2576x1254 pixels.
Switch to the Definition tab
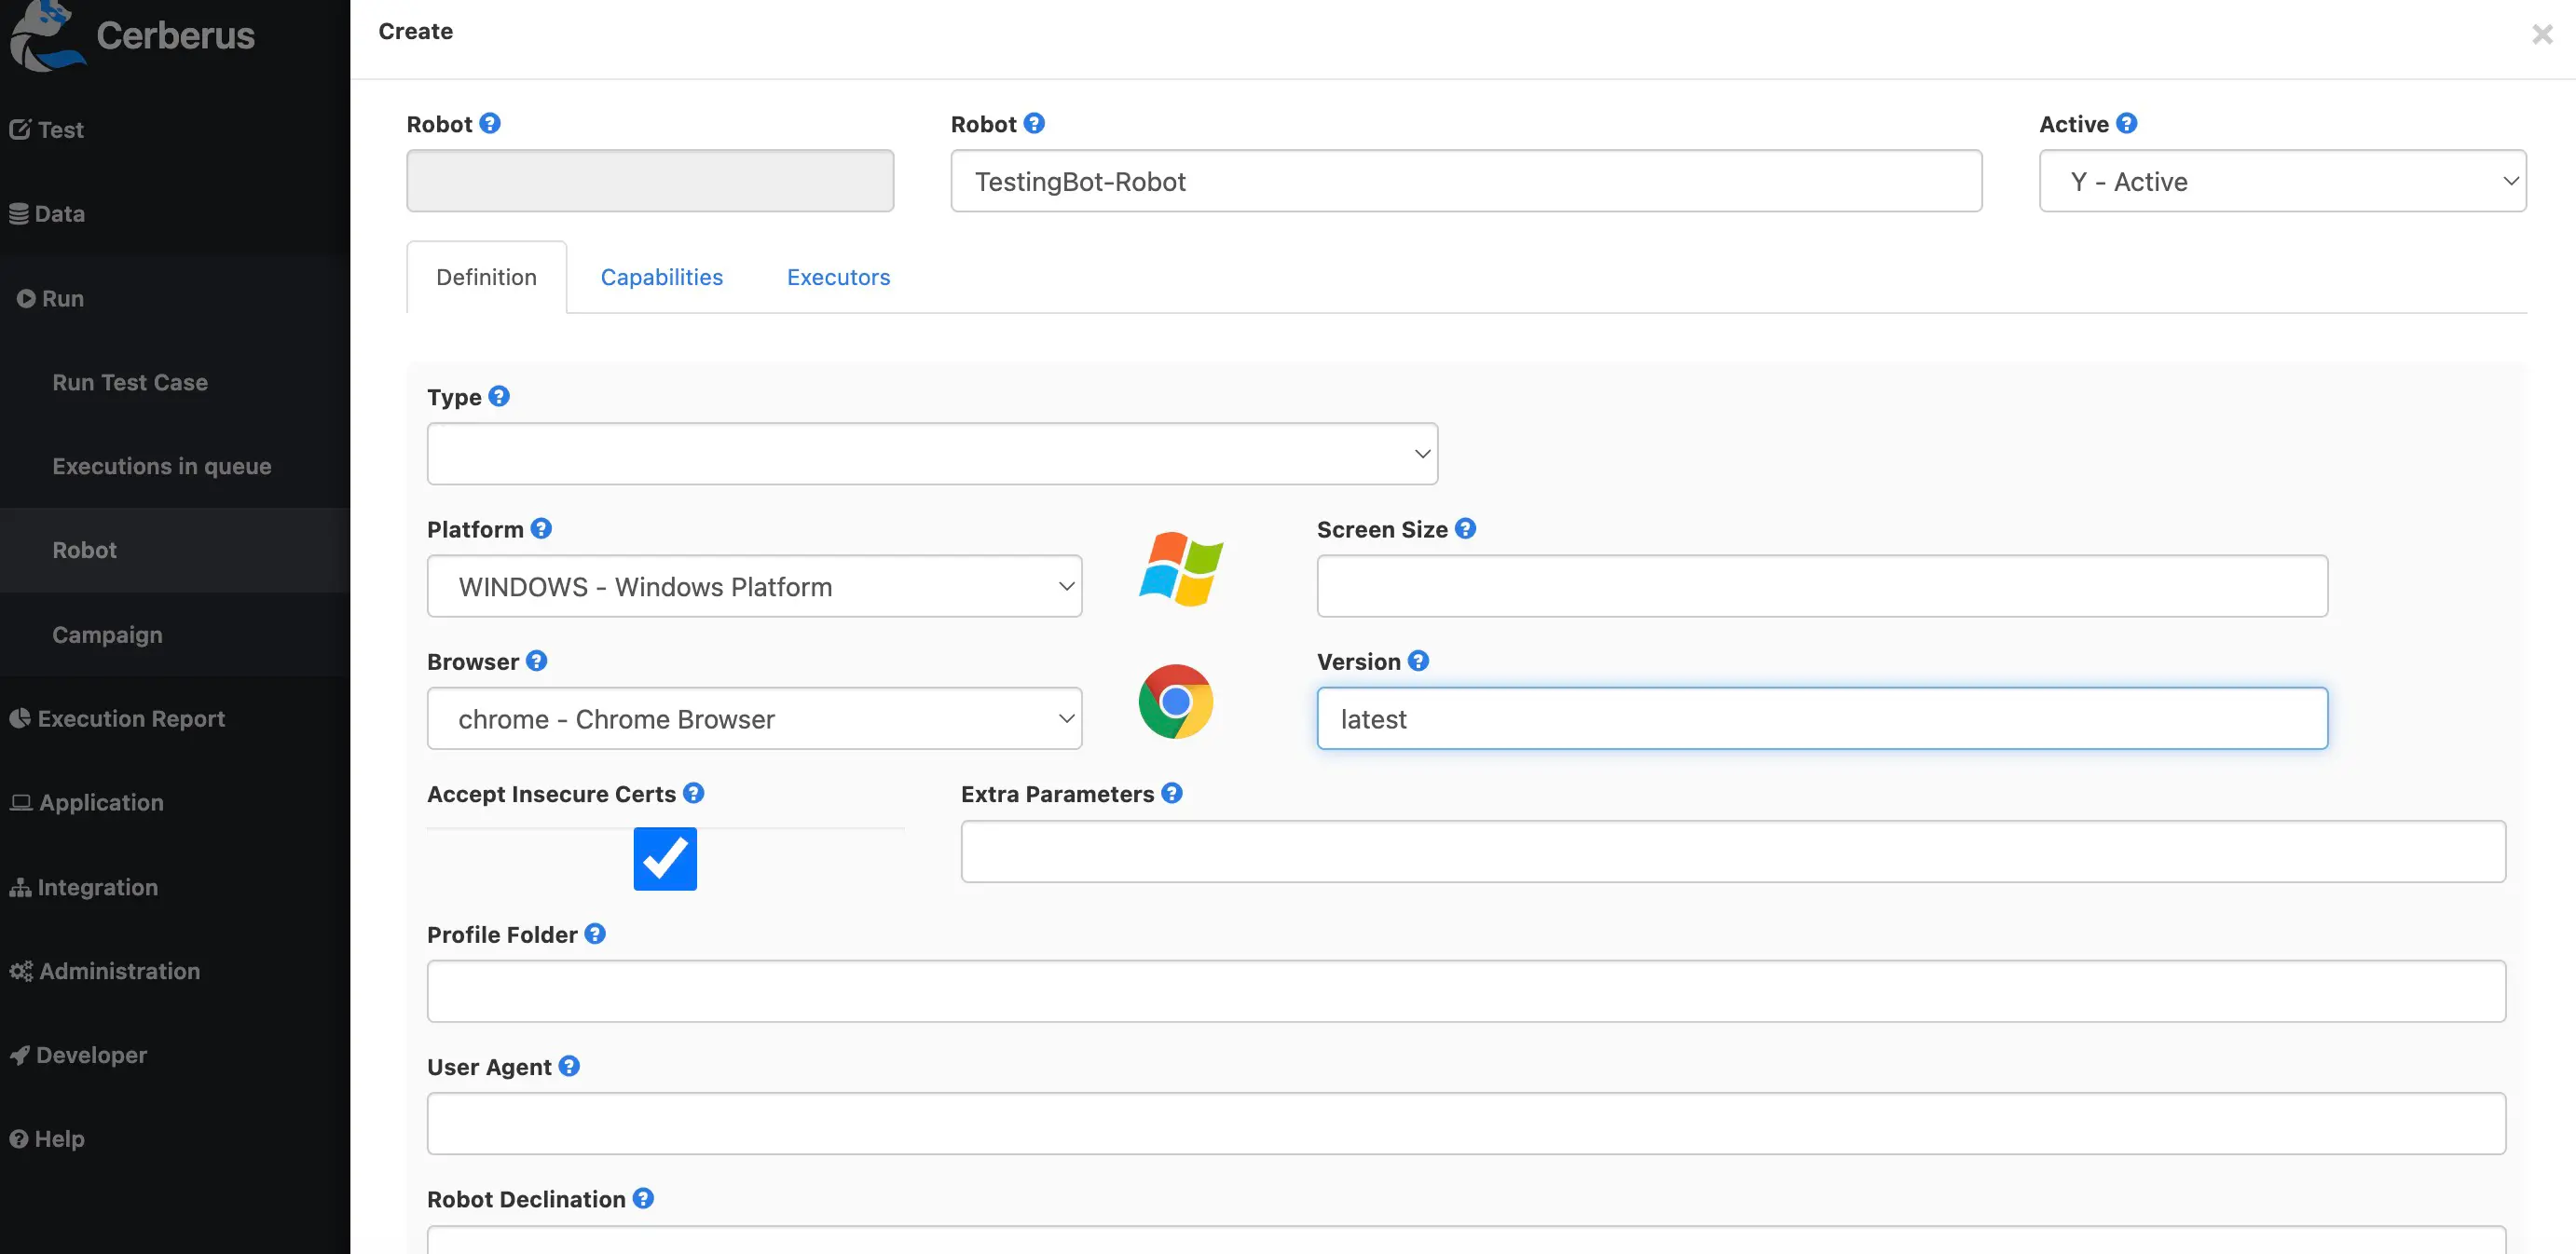[x=486, y=277]
